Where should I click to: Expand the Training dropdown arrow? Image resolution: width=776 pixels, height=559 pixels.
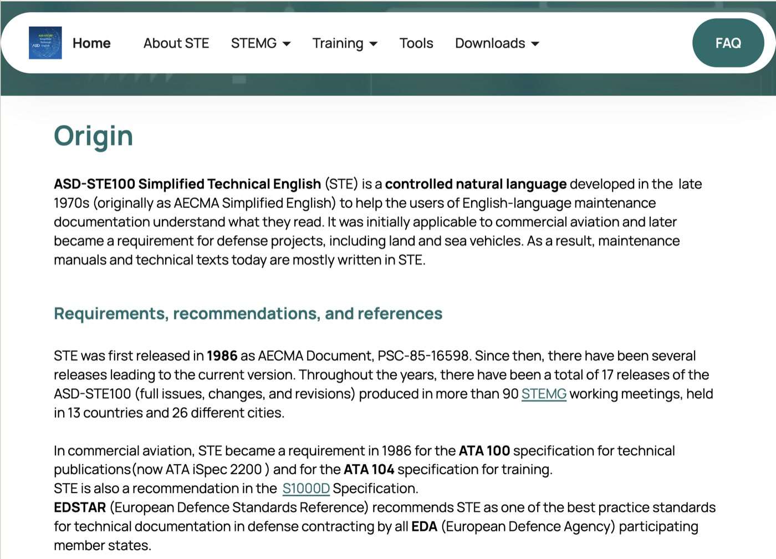click(374, 44)
